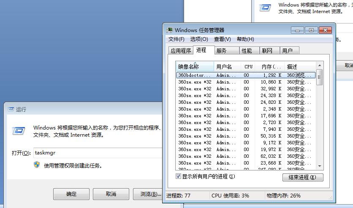This screenshot has height=208, width=353.
Task: Select 360se.exe row using 7,940 K
Action: [x=246, y=129]
